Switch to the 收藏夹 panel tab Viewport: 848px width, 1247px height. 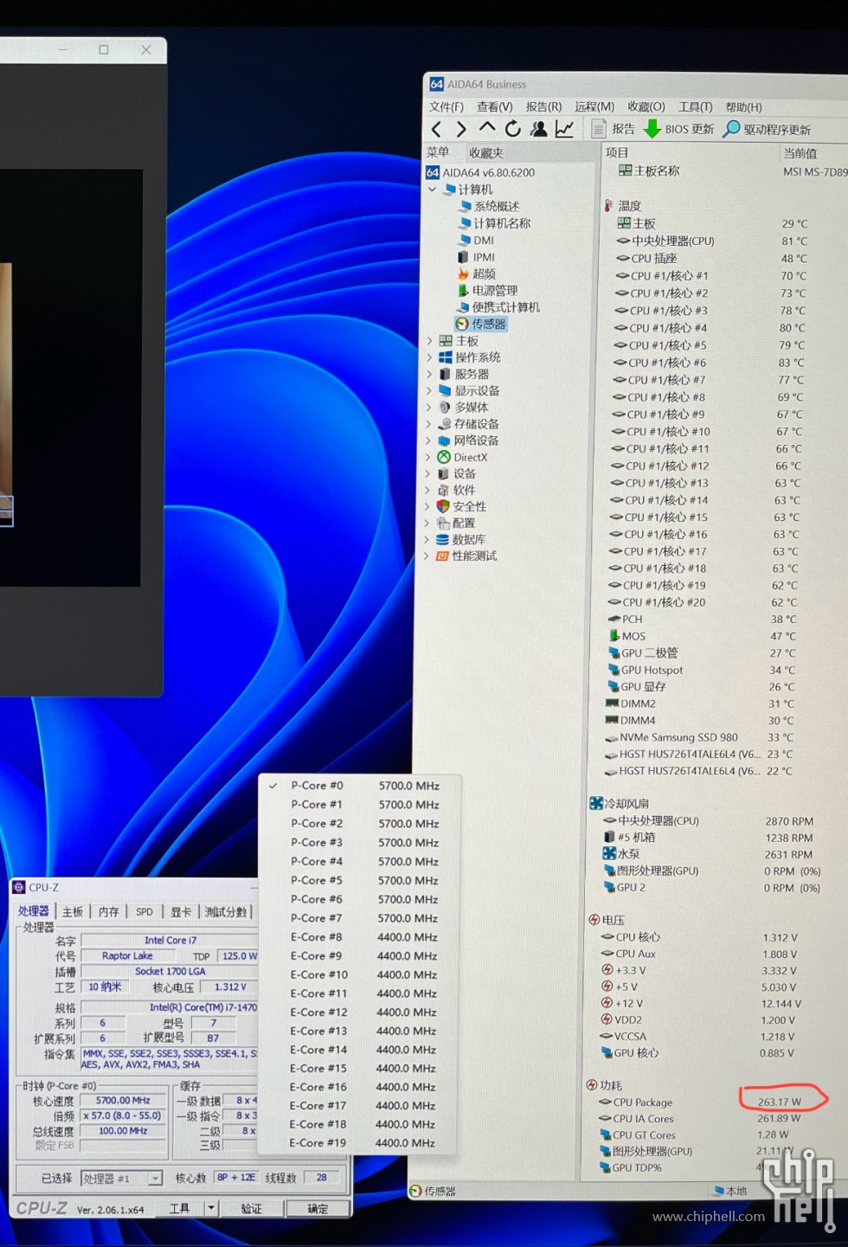point(486,153)
